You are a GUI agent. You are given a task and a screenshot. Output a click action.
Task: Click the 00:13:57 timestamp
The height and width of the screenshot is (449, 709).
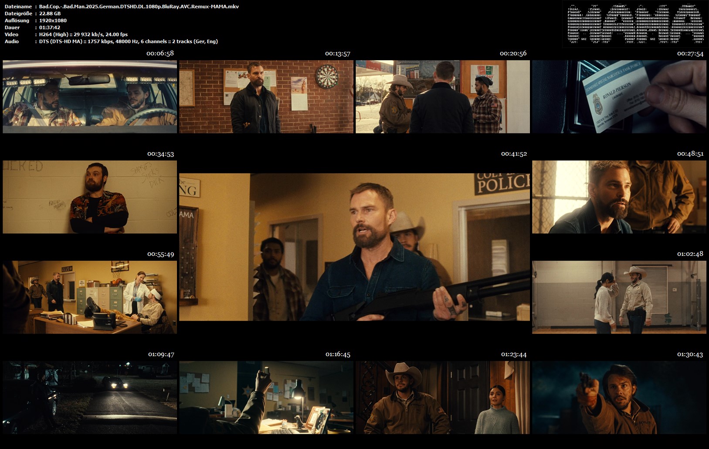[338, 54]
